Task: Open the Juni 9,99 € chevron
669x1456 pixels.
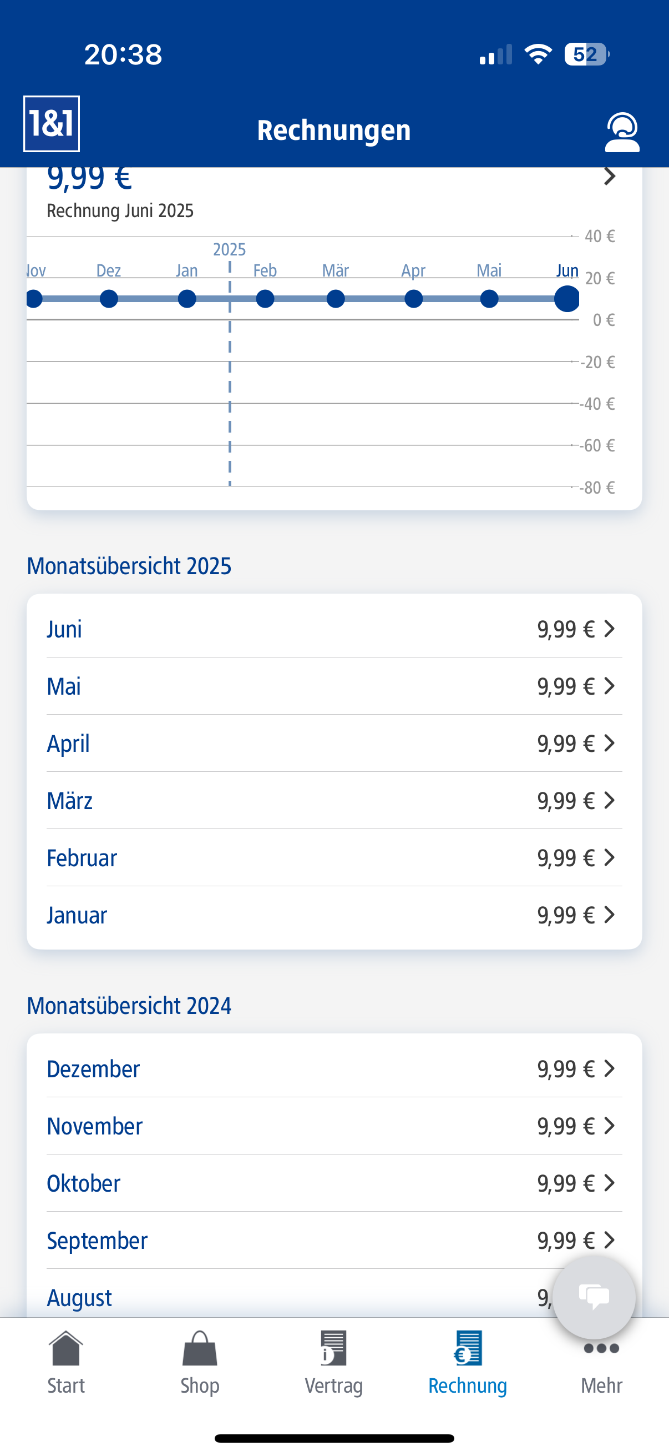Action: (x=609, y=629)
